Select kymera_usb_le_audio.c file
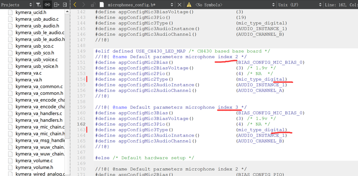The height and width of the screenshot is (176, 358). point(40,33)
